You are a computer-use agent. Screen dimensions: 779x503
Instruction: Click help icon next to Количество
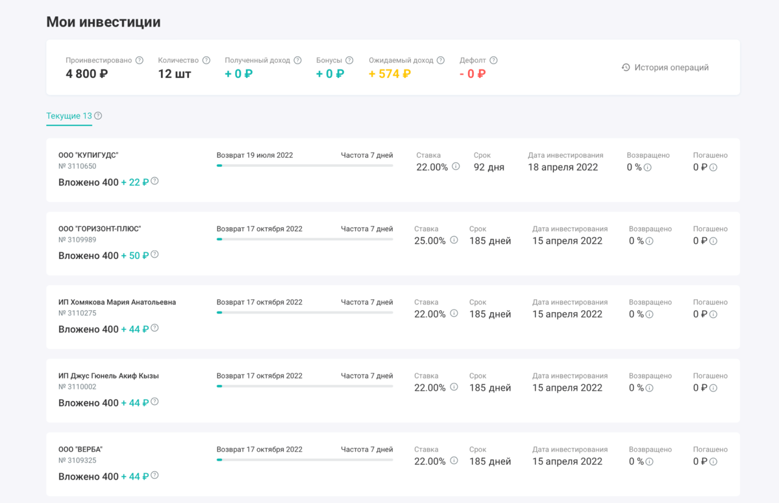pos(206,60)
